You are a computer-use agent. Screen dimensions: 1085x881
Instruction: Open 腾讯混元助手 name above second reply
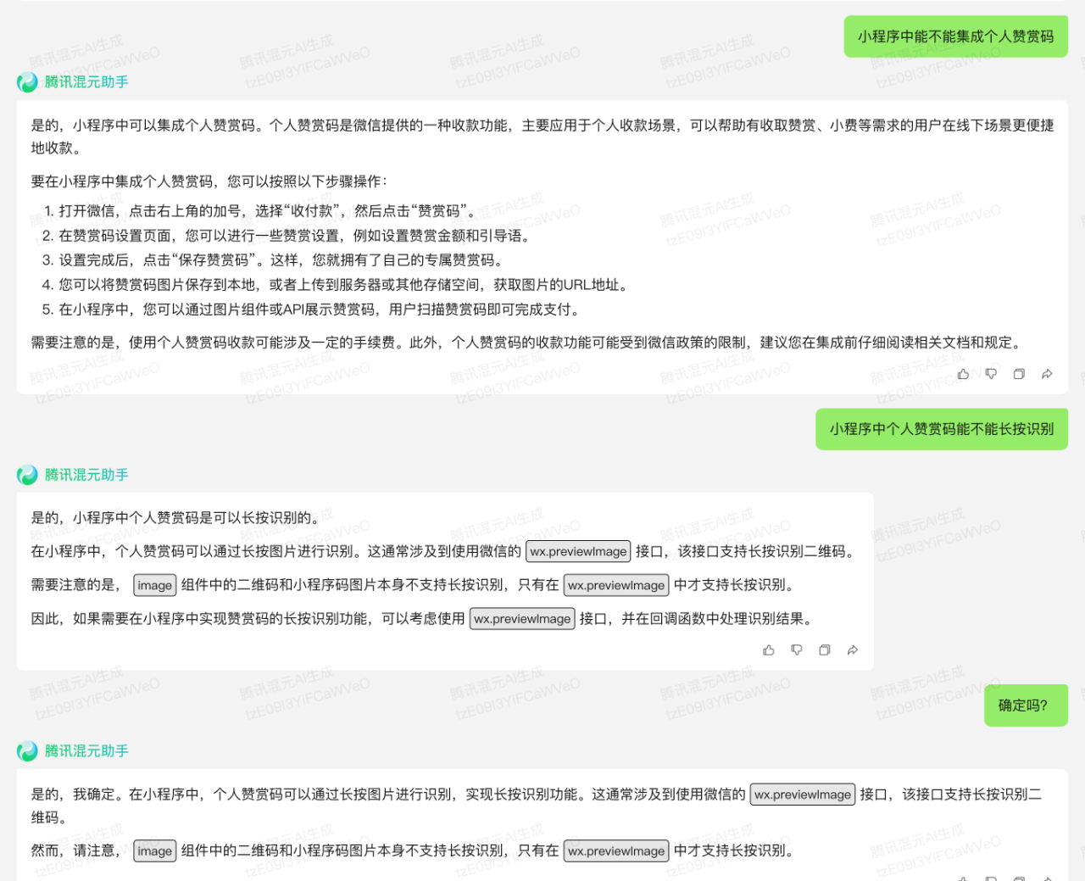pyautogui.click(x=86, y=475)
